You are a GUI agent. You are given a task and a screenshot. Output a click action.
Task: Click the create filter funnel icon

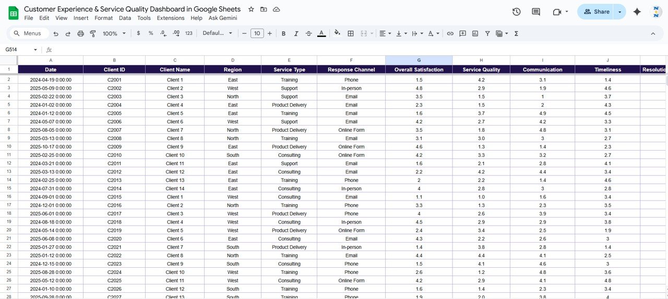coord(487,33)
